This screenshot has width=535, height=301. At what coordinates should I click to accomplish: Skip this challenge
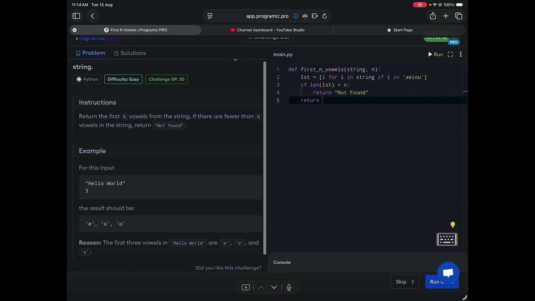tap(405, 282)
